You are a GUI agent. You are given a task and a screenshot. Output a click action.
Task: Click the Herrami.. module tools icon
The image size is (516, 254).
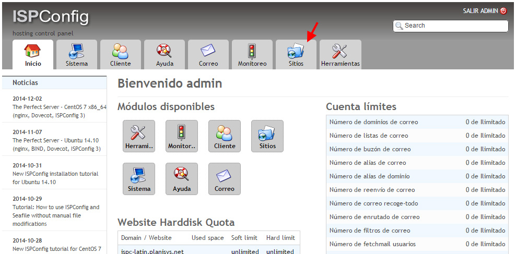(x=139, y=136)
